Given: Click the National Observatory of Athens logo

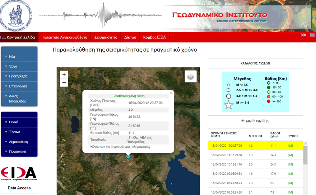Looking at the screenshot, I should (x=15, y=15).
